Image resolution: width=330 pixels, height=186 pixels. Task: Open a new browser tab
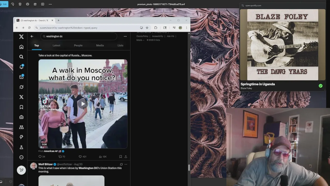point(58,20)
